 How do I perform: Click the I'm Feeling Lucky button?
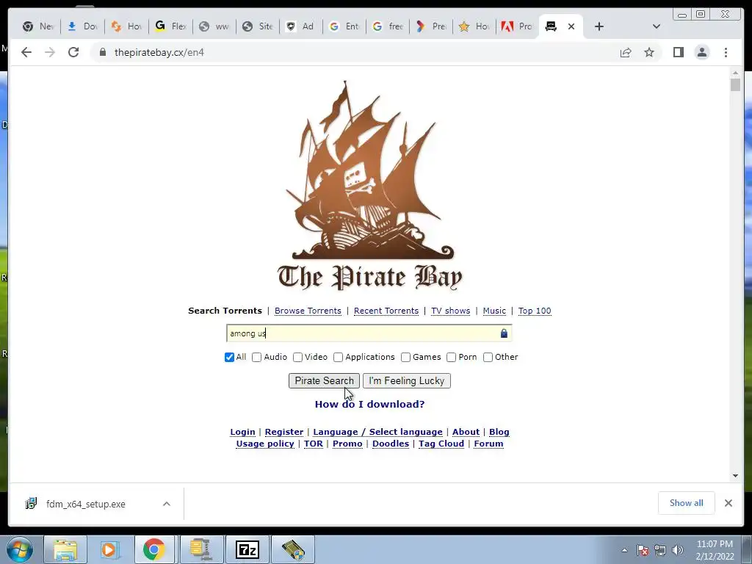[x=407, y=381]
